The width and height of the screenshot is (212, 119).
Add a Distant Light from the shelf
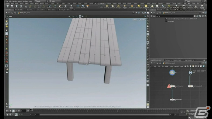coord(139,6)
